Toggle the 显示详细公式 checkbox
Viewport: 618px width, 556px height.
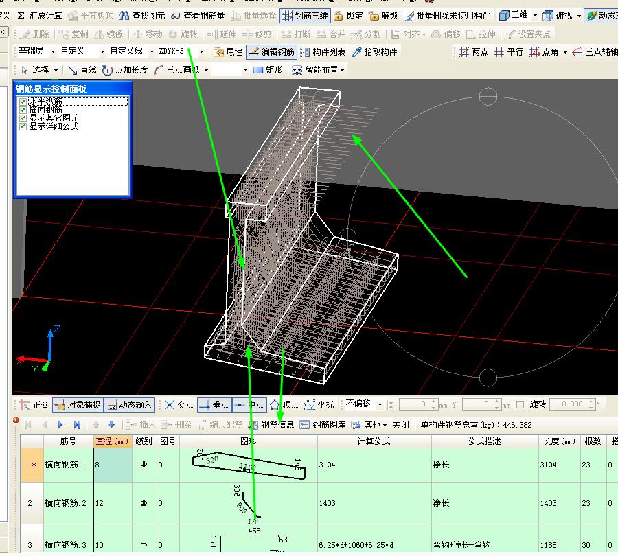[23, 126]
